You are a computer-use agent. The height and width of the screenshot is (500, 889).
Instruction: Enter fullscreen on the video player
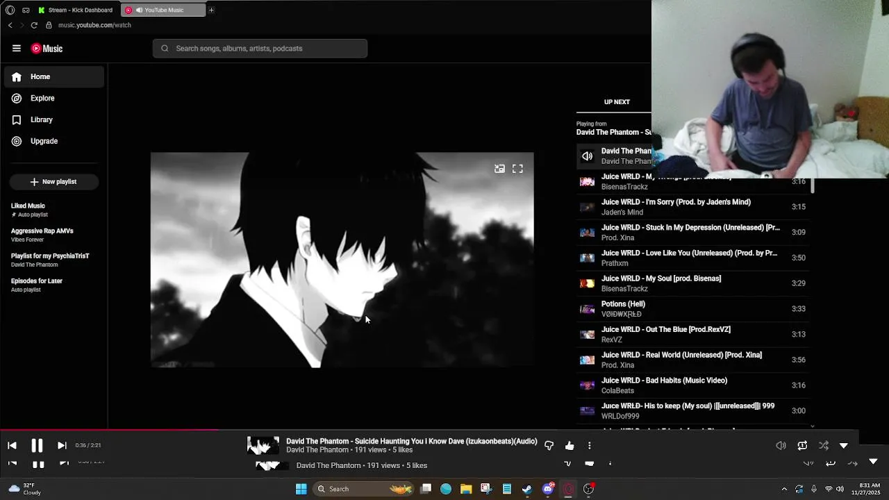pyautogui.click(x=517, y=169)
